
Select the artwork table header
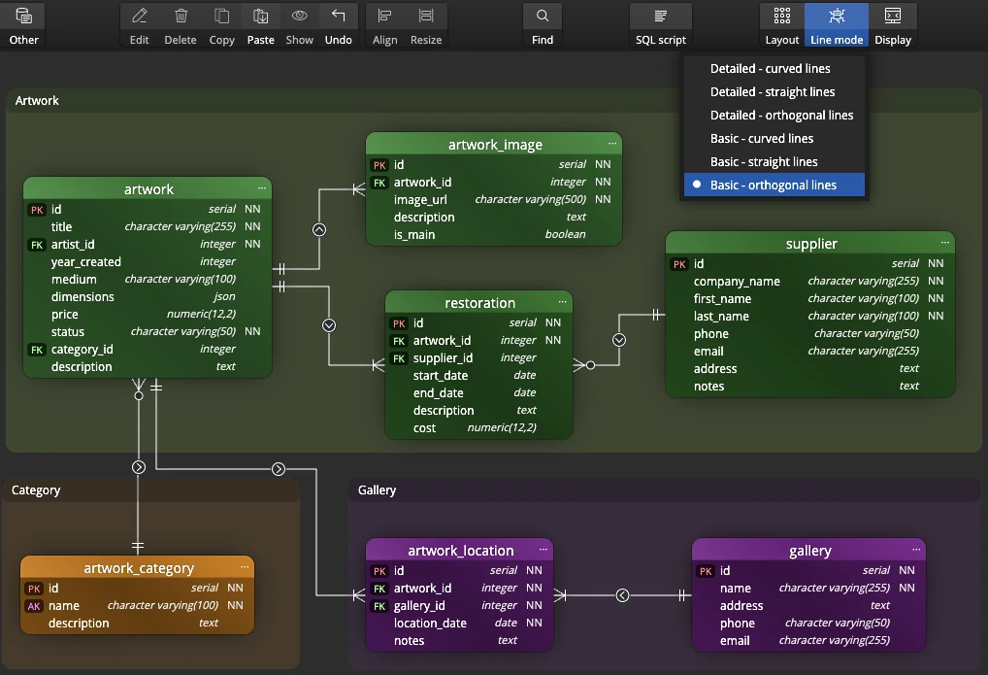pyautogui.click(x=148, y=188)
